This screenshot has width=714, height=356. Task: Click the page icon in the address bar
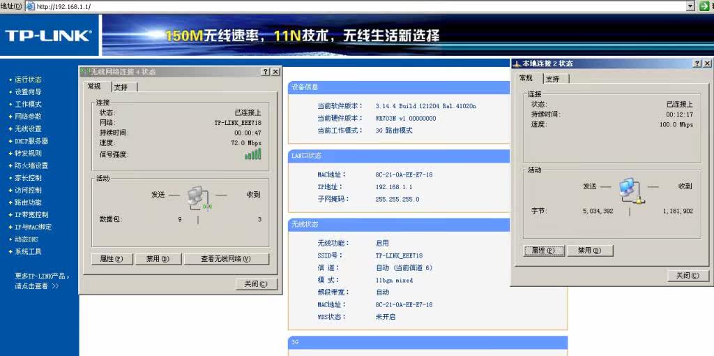[31, 6]
